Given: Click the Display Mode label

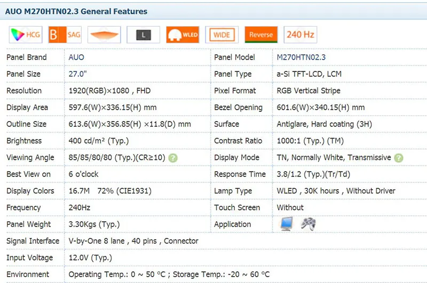Looking at the screenshot, I should pyautogui.click(x=236, y=158).
